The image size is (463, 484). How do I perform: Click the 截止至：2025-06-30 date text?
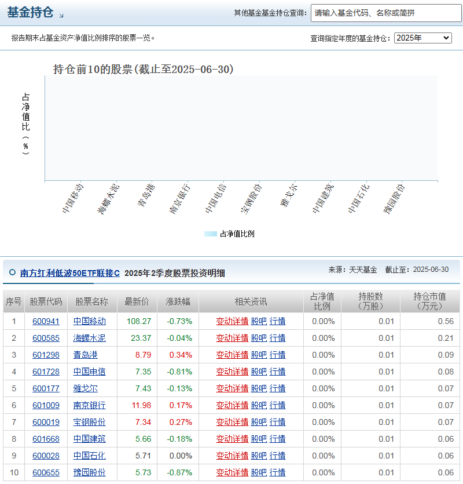[417, 270]
